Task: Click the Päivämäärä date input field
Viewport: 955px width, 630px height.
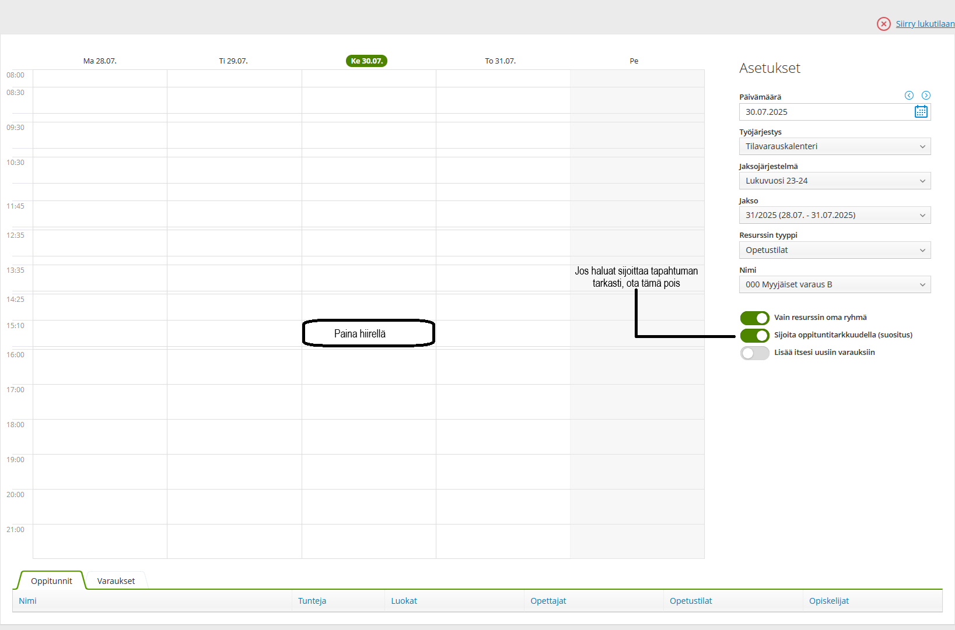Action: [825, 112]
